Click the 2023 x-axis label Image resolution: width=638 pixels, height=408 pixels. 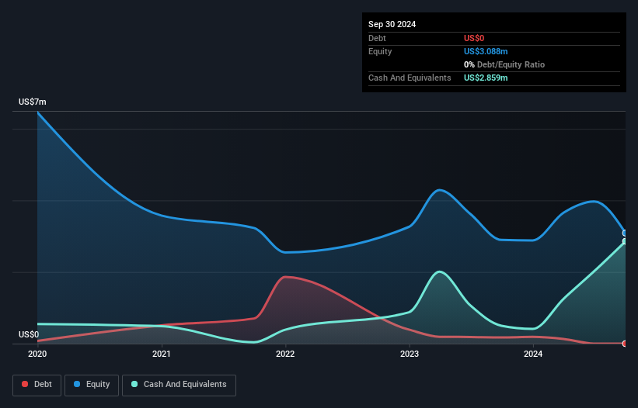410,354
